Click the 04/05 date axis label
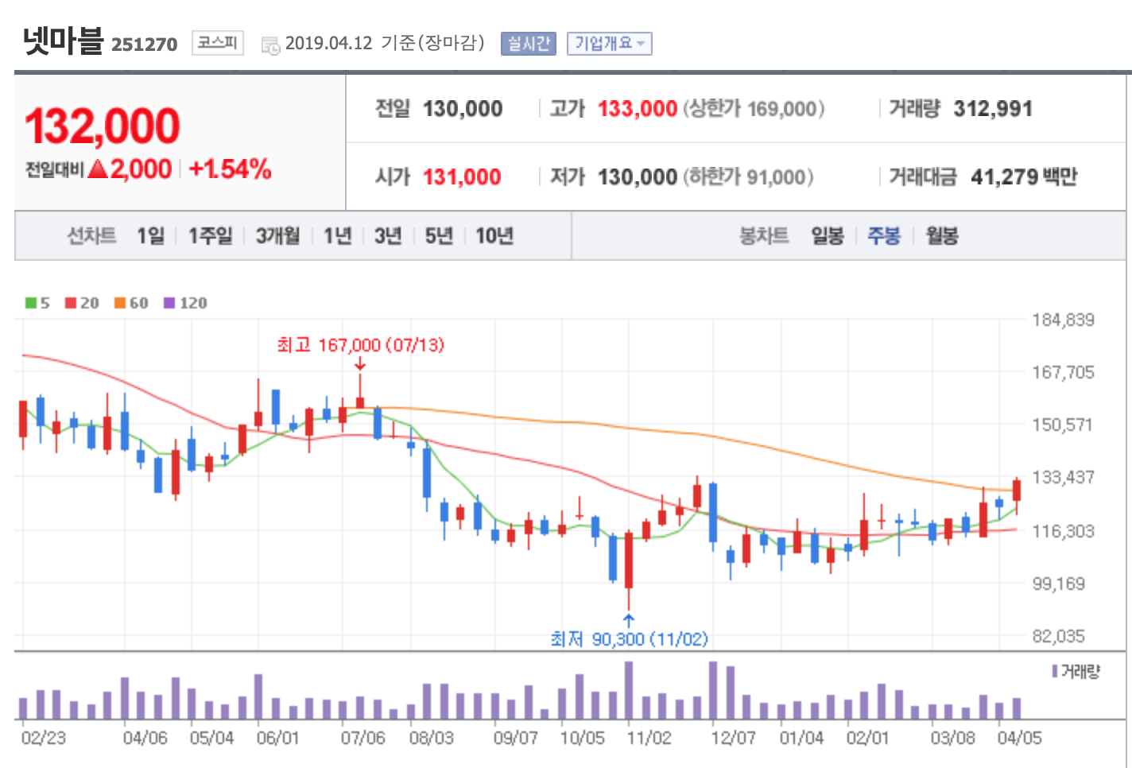Image resolution: width=1132 pixels, height=768 pixels. coord(1020,738)
